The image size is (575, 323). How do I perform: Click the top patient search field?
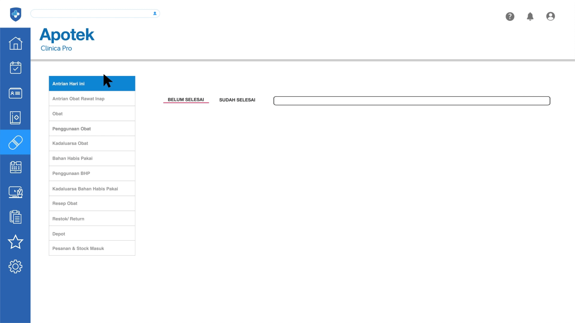tap(91, 13)
